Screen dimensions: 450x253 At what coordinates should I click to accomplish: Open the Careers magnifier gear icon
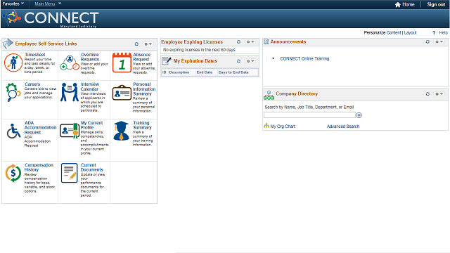pyautogui.click(x=13, y=92)
